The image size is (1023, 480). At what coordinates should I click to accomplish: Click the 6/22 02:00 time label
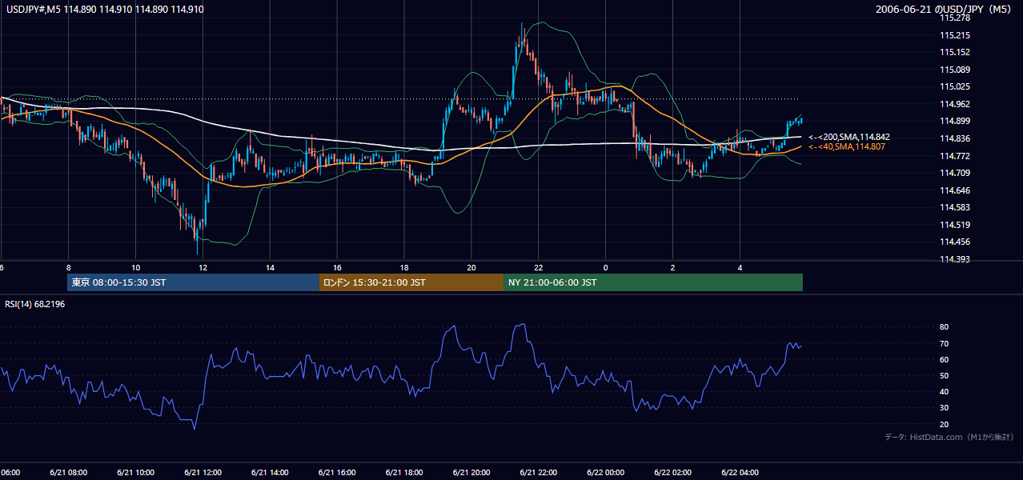coord(672,473)
